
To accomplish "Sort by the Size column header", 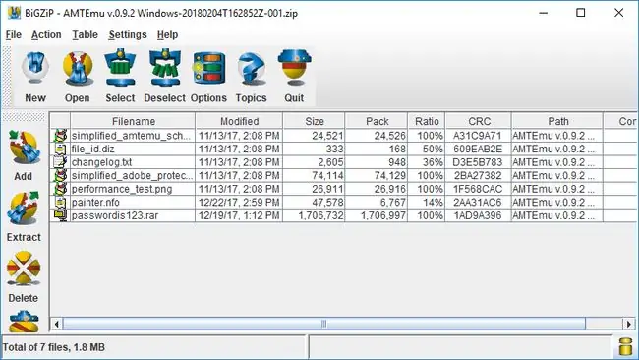I will tap(315, 121).
